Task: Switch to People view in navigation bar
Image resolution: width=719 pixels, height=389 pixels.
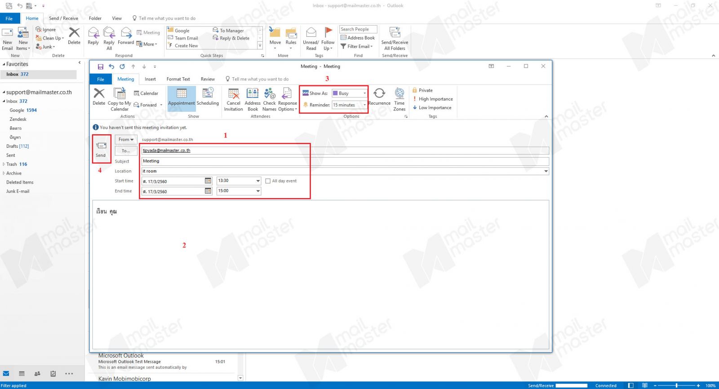Action: pos(37,374)
